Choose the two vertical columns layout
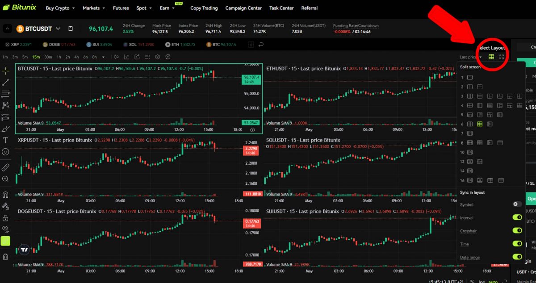 470,87
